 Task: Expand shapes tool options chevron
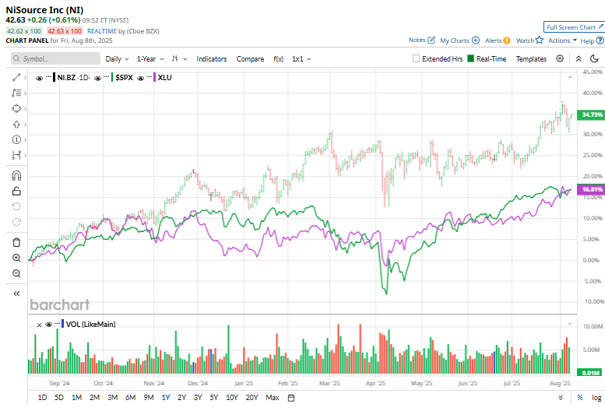click(26, 109)
